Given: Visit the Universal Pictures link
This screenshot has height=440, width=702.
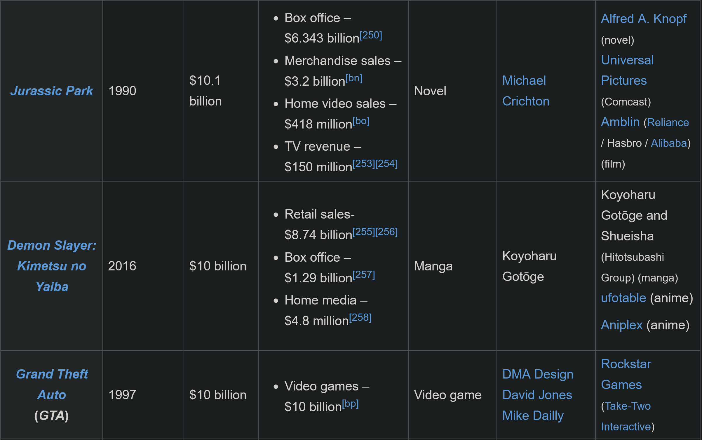Looking at the screenshot, I should click(x=627, y=70).
